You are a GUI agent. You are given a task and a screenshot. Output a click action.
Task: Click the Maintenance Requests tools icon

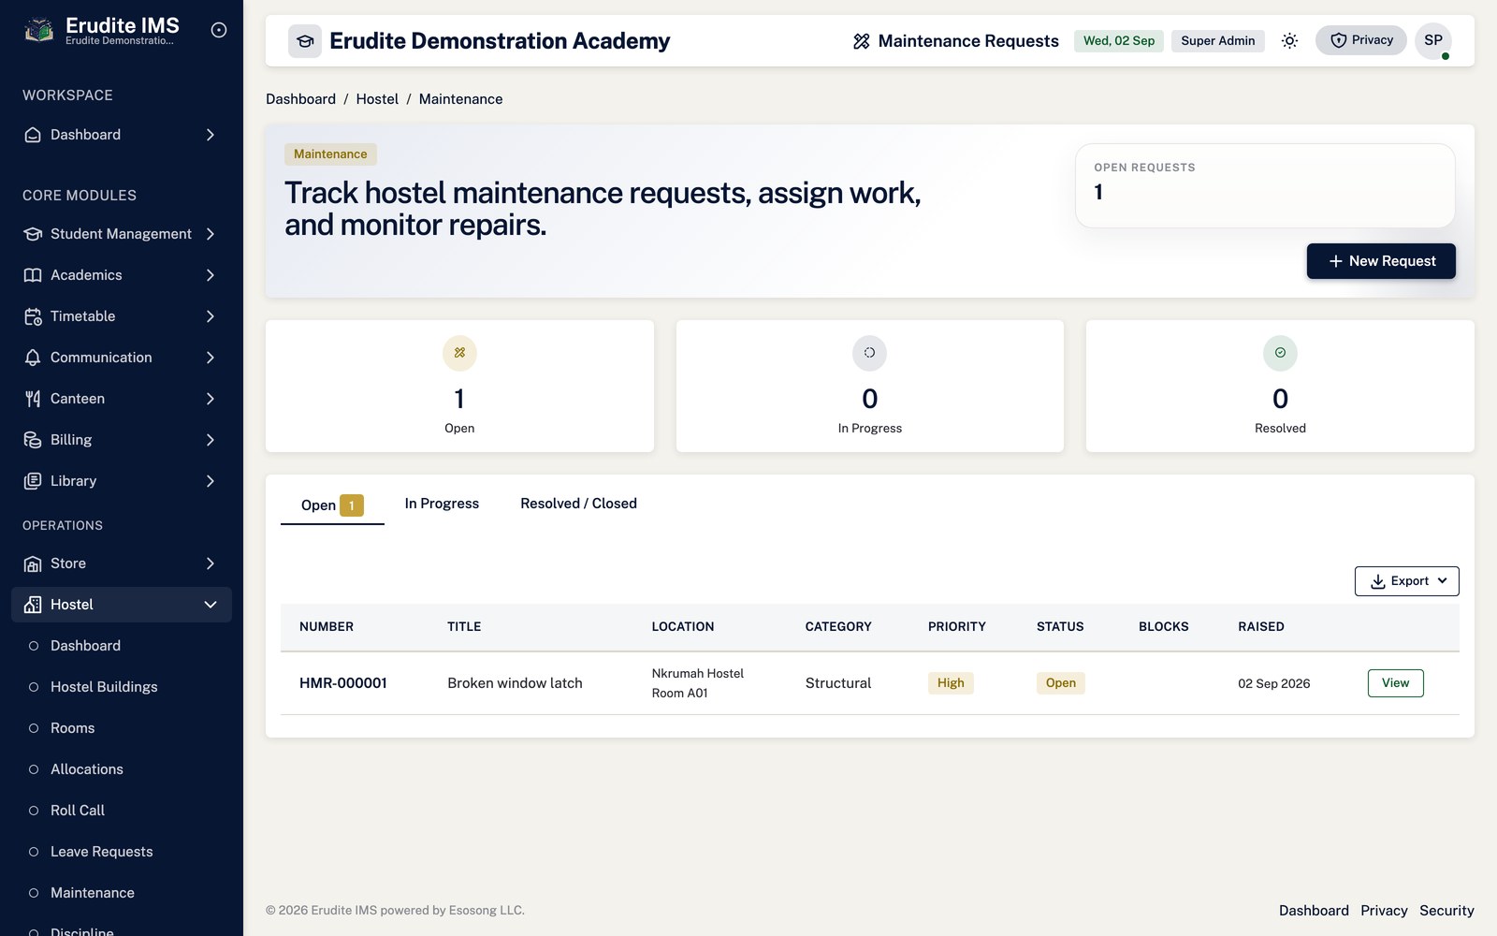click(x=862, y=41)
